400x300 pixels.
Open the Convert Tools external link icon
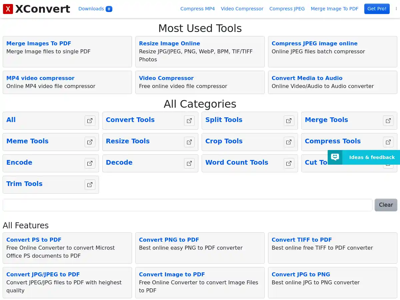click(189, 121)
